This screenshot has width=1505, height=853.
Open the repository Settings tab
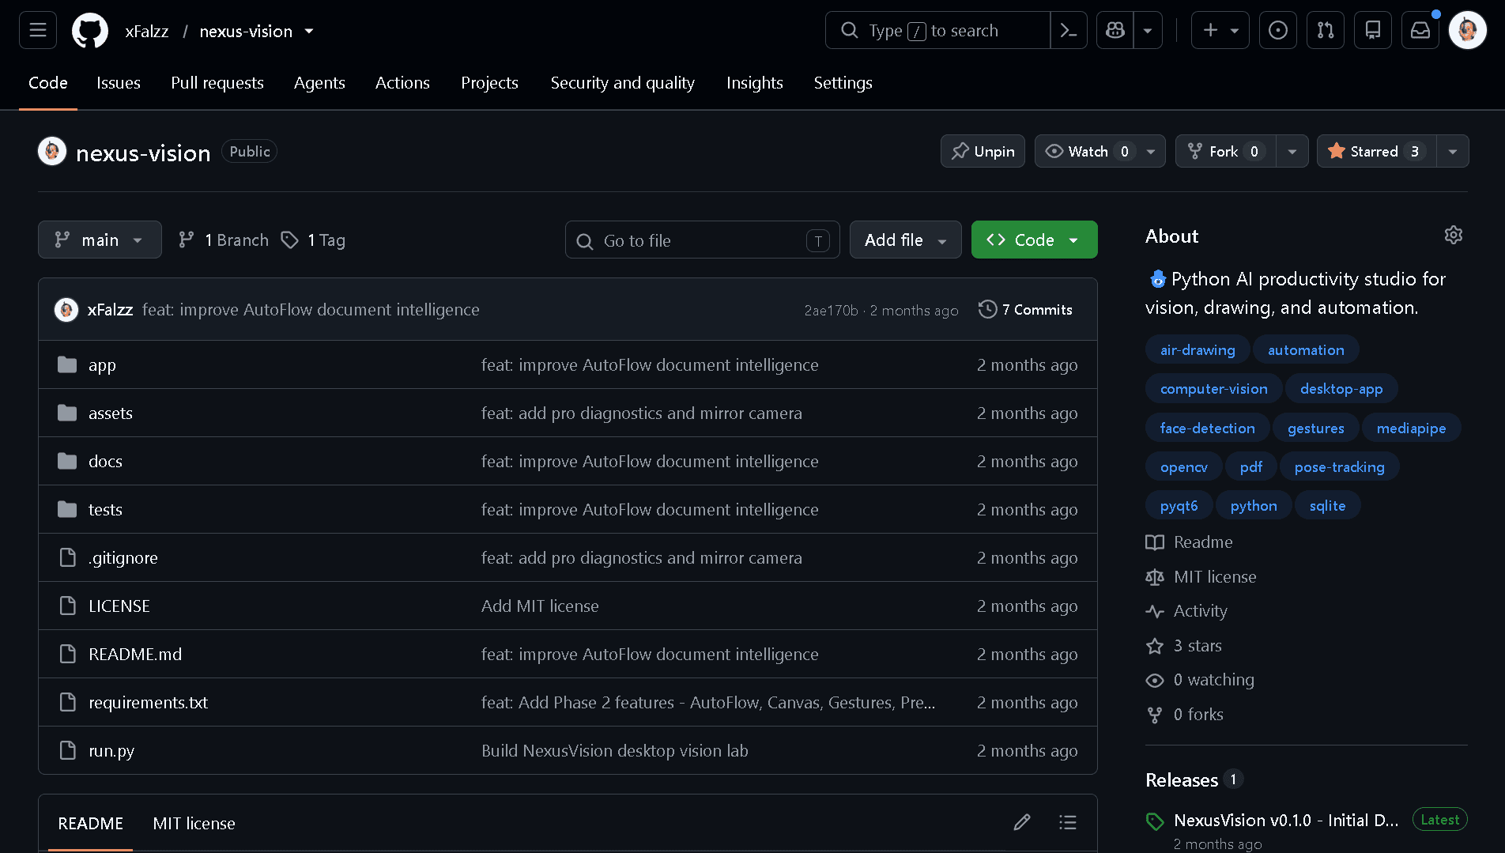pos(843,83)
